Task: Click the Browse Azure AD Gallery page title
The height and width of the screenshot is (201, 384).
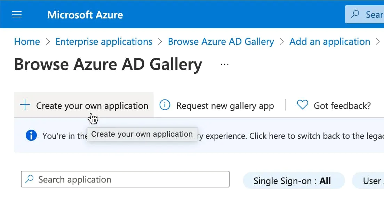Action: click(108, 64)
